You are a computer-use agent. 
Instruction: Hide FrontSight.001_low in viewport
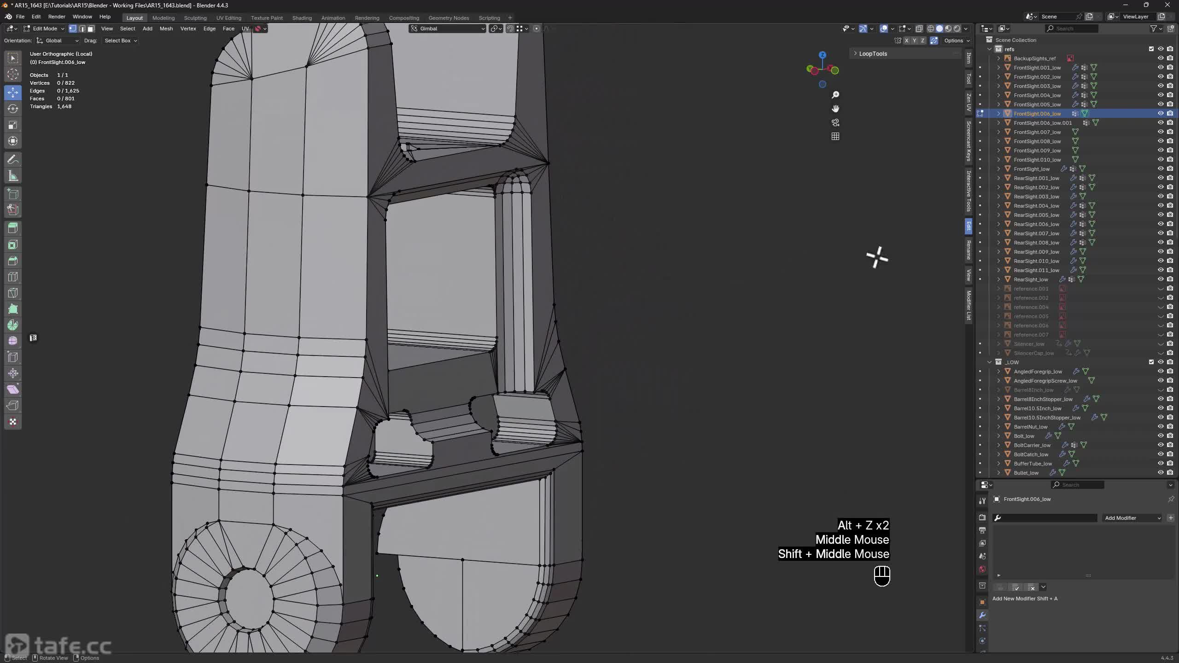[x=1161, y=67]
